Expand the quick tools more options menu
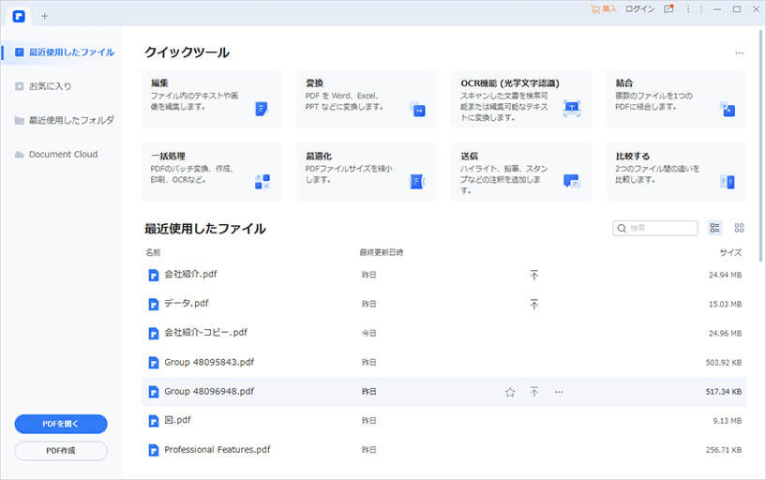This screenshot has width=766, height=480. click(739, 54)
